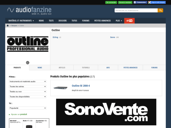This screenshot has width=171, height=128.
Task: Click the Marques breadcrumb link
Action: pos(14,26)
